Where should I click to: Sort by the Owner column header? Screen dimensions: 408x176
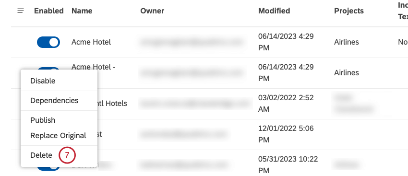click(152, 11)
